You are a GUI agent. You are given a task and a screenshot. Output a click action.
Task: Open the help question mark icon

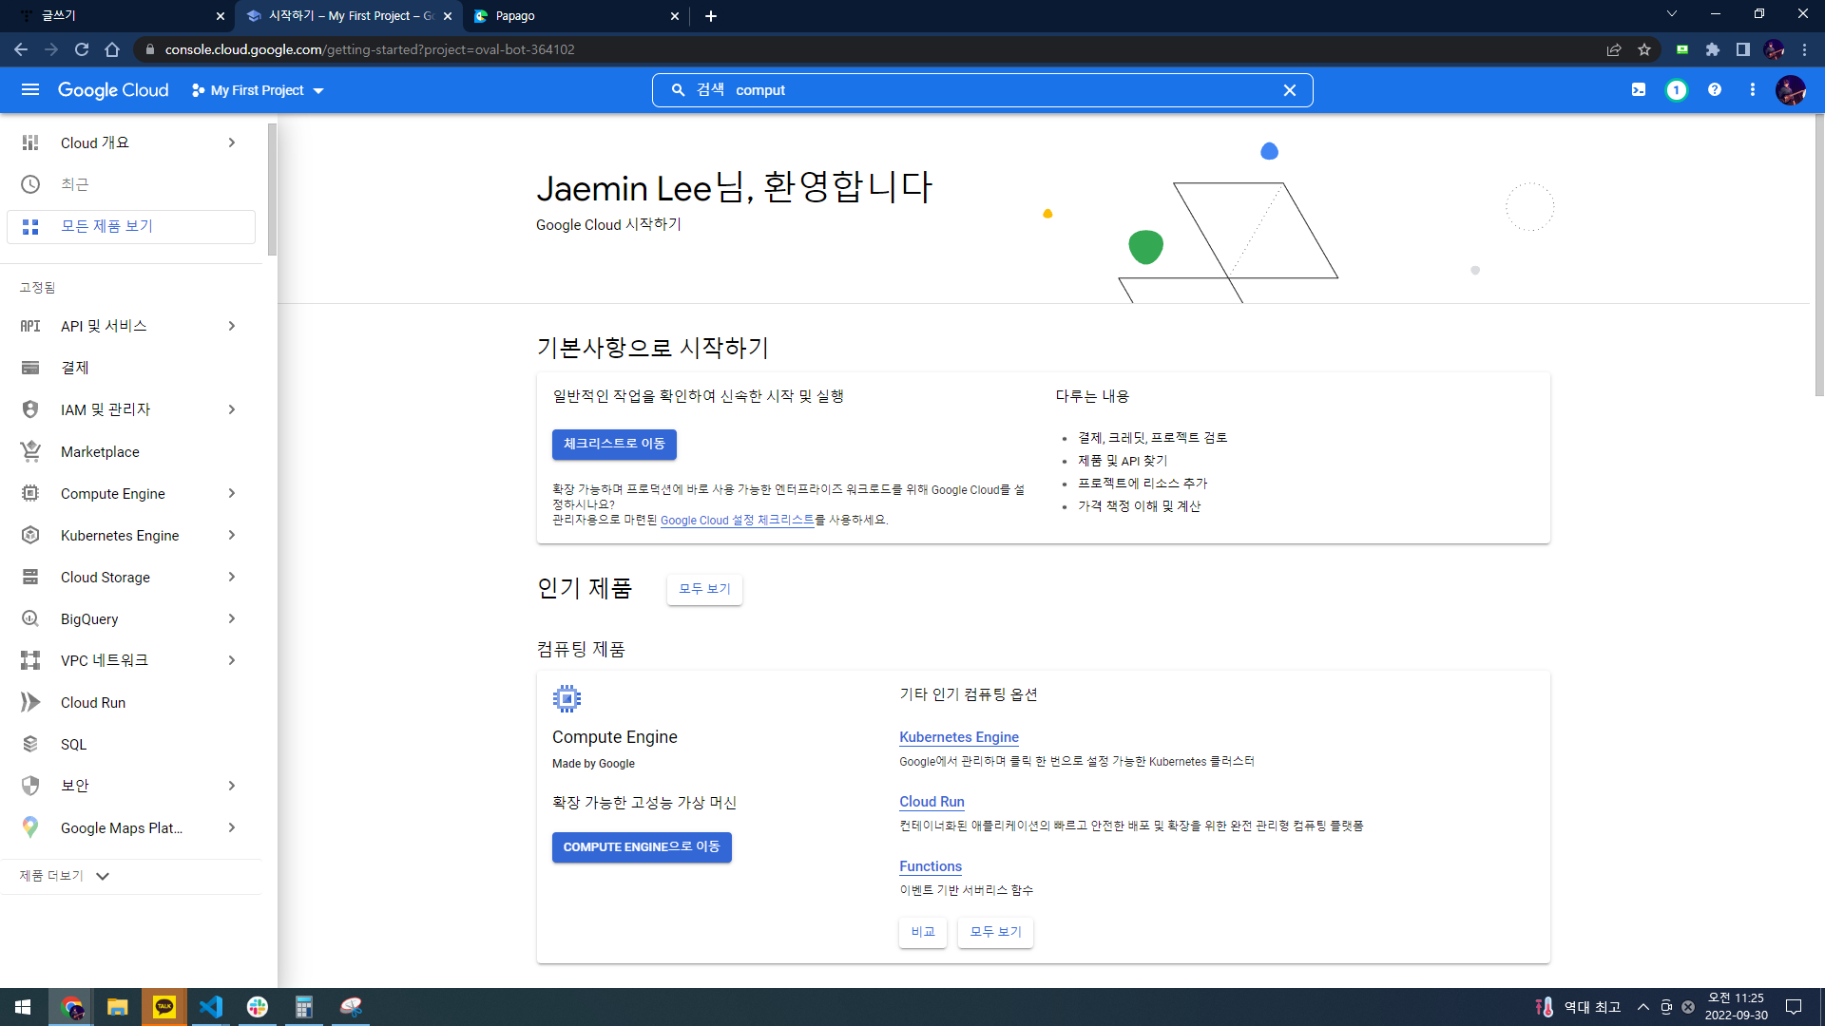pos(1715,90)
